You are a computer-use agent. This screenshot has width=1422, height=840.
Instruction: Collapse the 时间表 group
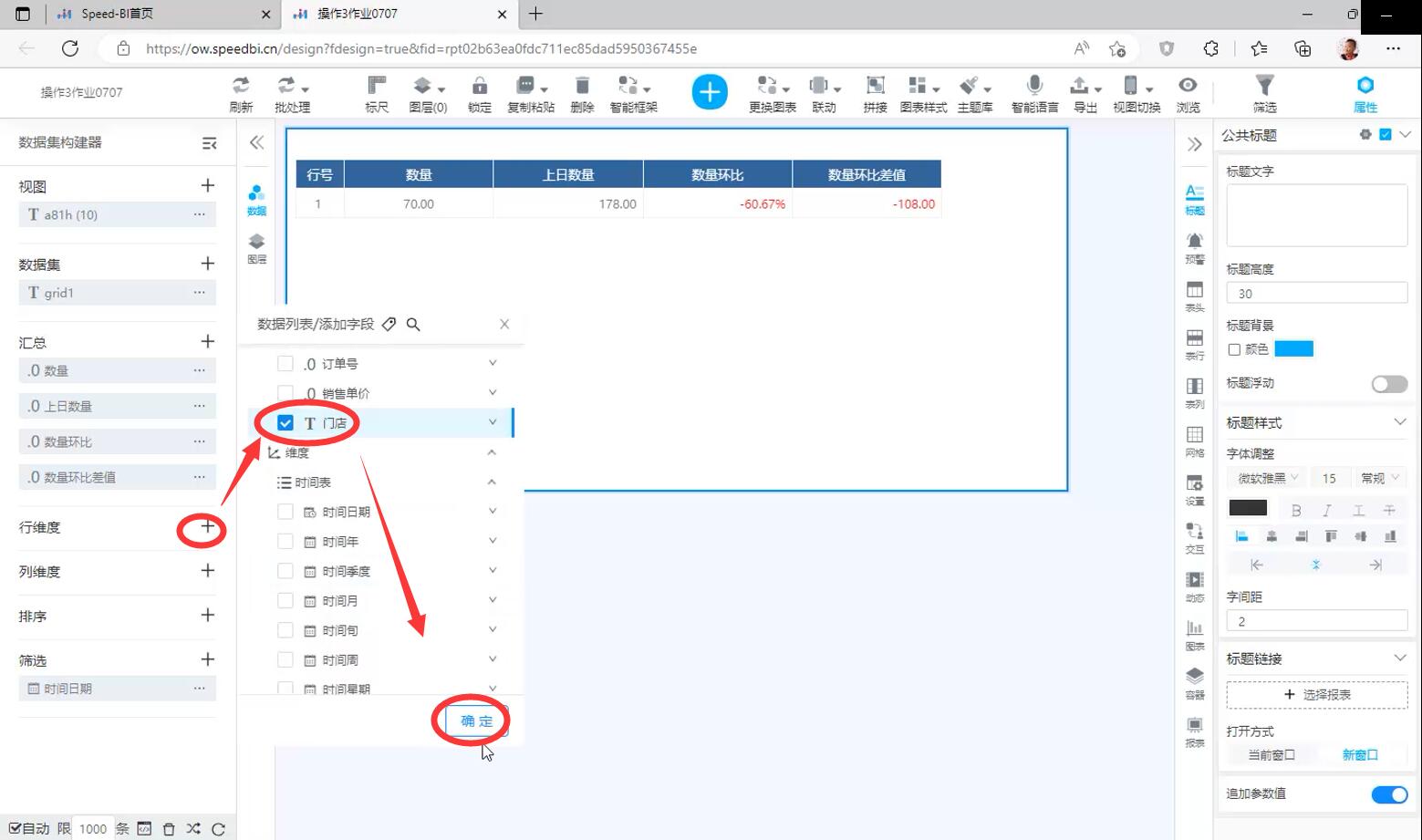(x=492, y=482)
